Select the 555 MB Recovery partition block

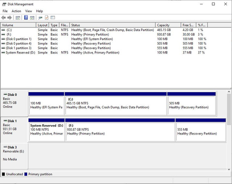point(200,130)
